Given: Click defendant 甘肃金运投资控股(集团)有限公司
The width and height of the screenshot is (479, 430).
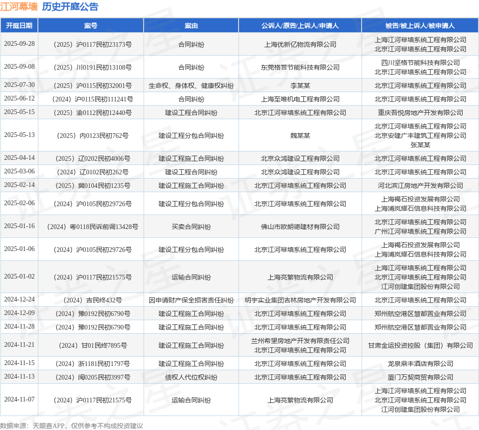Looking at the screenshot, I should tap(421, 346).
